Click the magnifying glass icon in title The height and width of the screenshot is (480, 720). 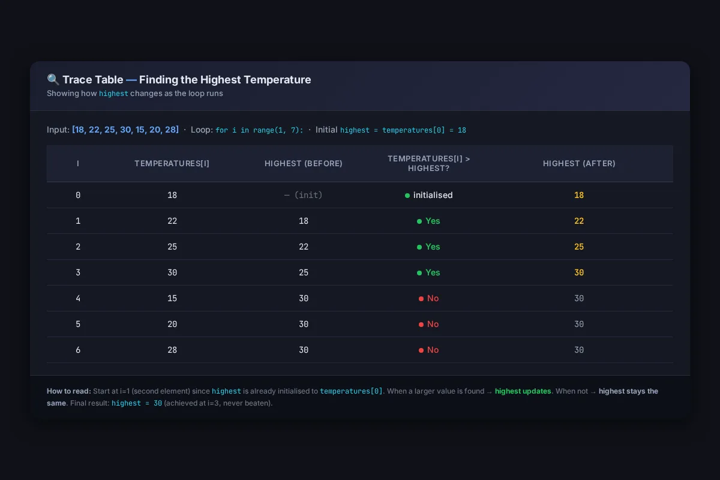click(53, 80)
